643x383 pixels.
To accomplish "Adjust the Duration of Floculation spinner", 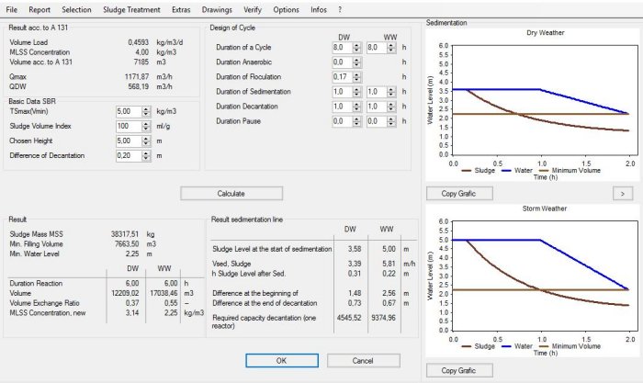I will [x=358, y=77].
